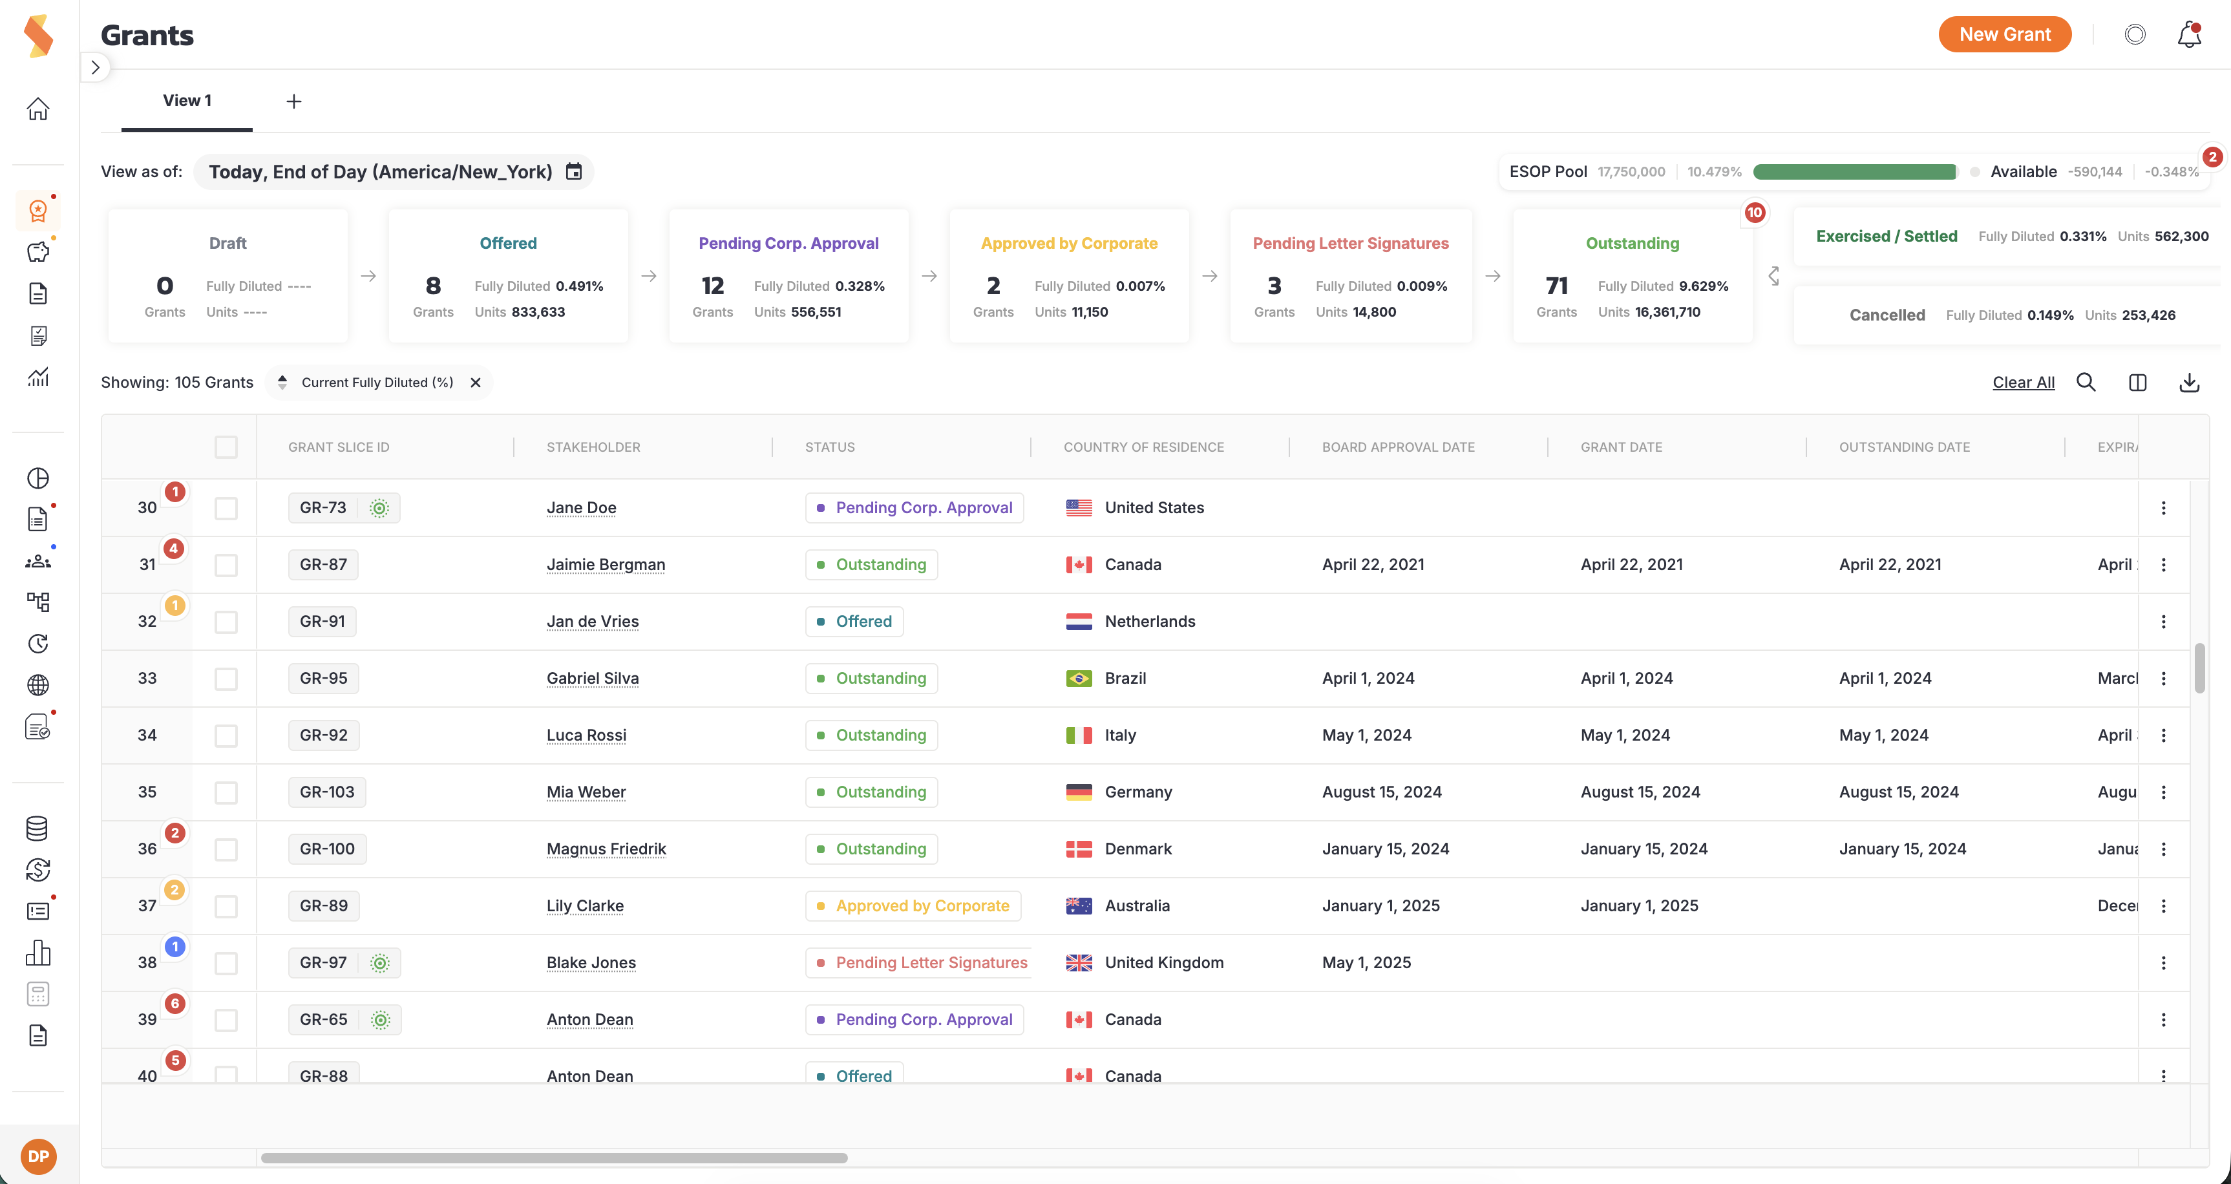Click the home icon in sidebar

(38, 109)
